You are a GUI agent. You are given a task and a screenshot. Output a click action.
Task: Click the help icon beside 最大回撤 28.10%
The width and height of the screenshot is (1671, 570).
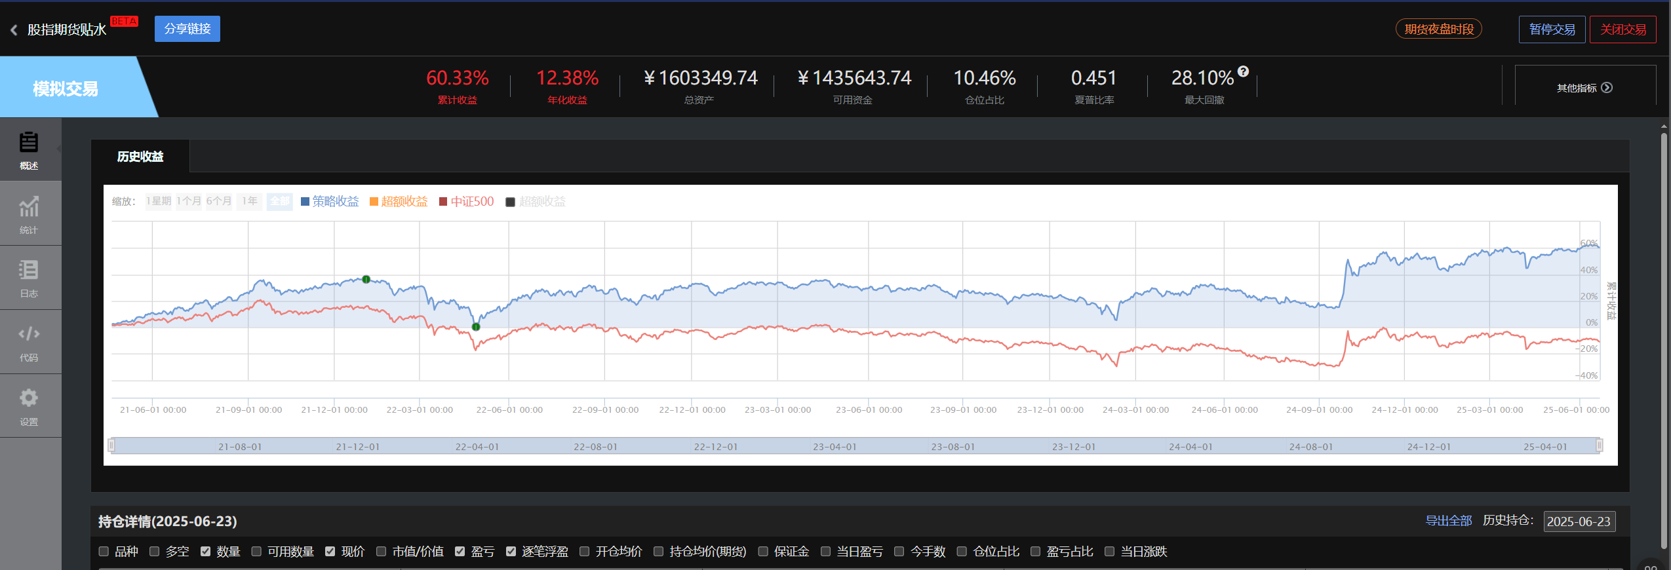click(x=1243, y=71)
